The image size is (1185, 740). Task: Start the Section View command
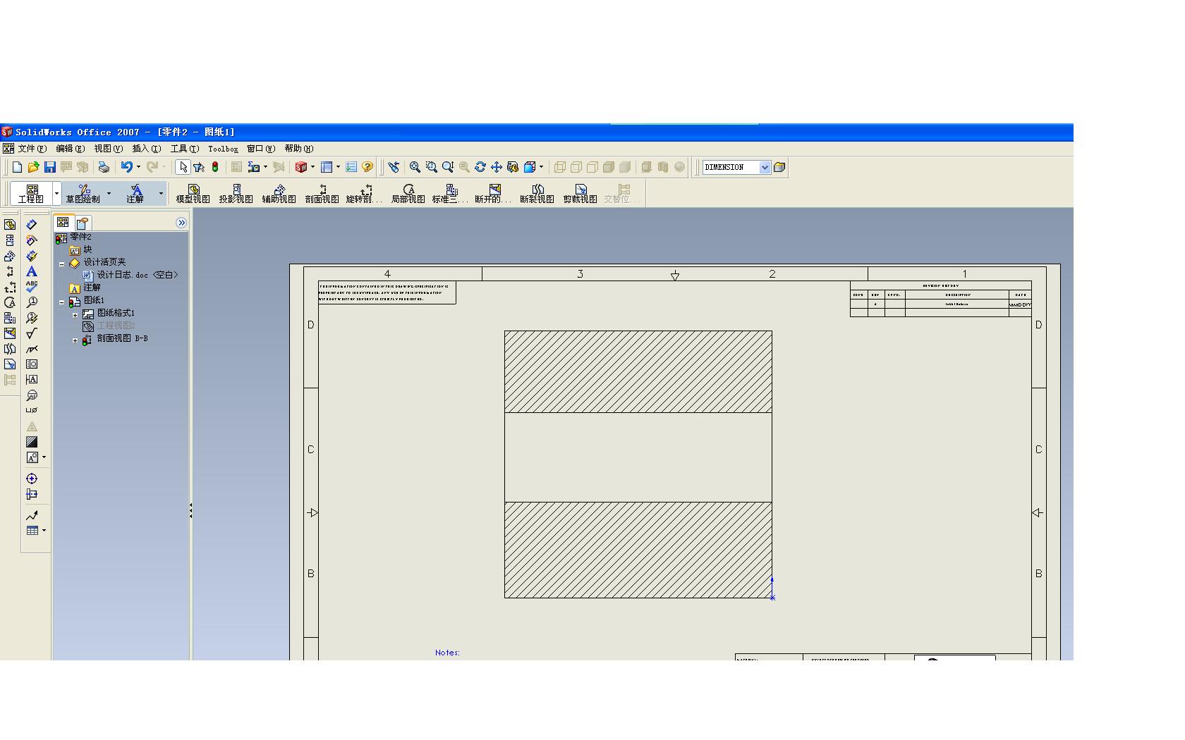(322, 194)
